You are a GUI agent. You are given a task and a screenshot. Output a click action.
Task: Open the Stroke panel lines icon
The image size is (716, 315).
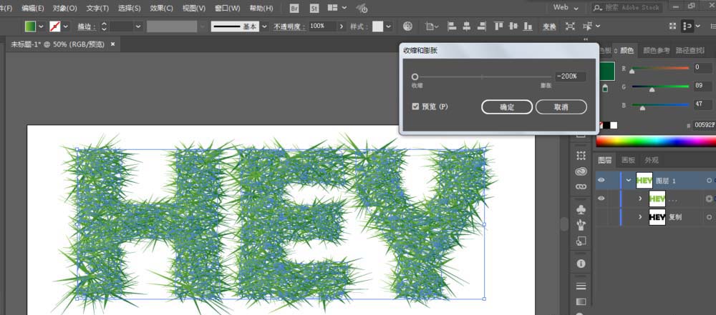coord(581,286)
